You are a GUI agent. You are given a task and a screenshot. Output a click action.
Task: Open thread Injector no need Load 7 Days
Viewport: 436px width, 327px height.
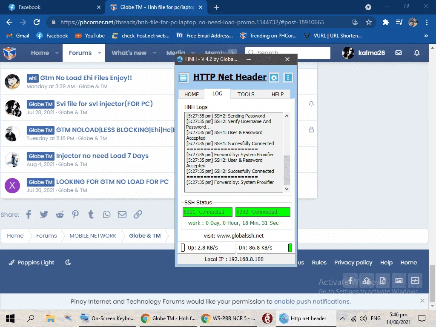[x=102, y=156]
